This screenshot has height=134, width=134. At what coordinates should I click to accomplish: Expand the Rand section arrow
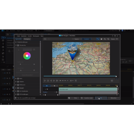coord(16,78)
